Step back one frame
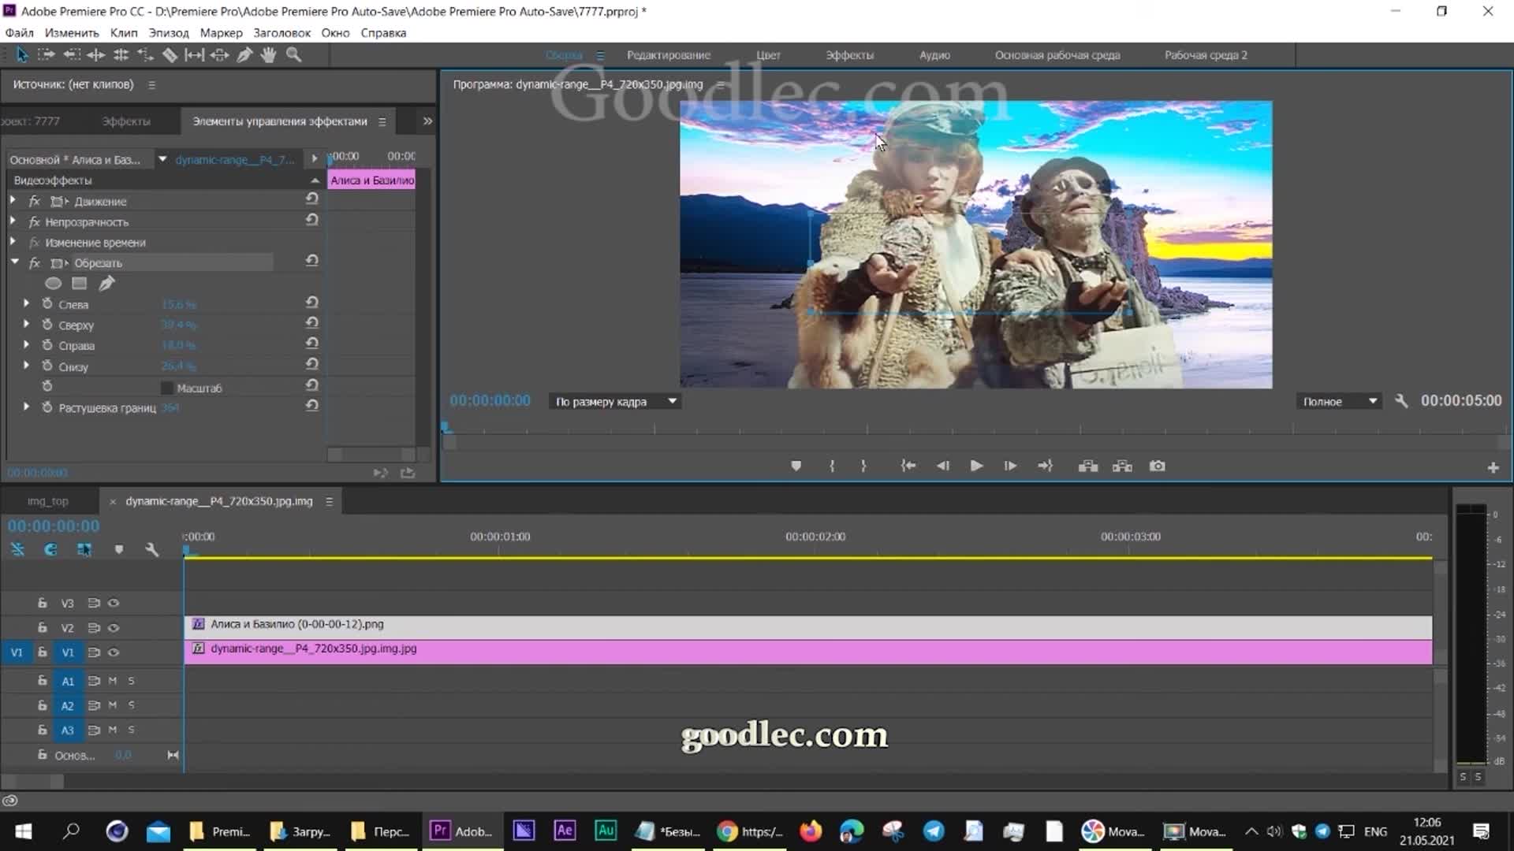This screenshot has height=851, width=1514. [943, 466]
